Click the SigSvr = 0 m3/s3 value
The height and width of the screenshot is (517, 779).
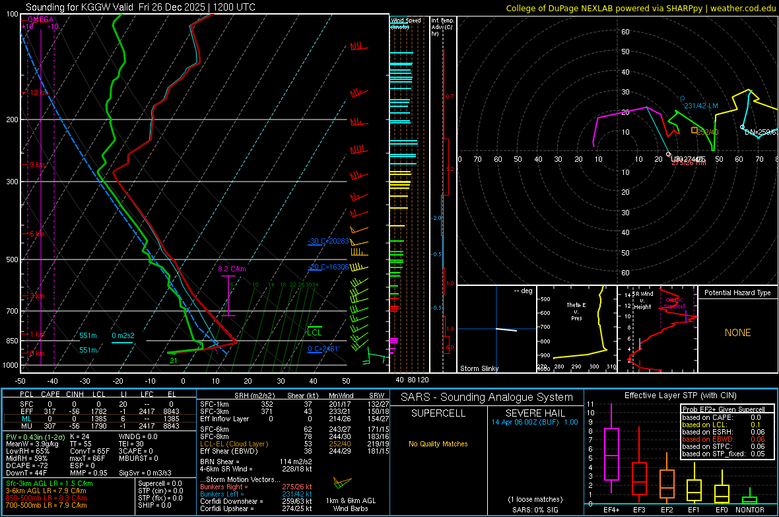(x=145, y=473)
